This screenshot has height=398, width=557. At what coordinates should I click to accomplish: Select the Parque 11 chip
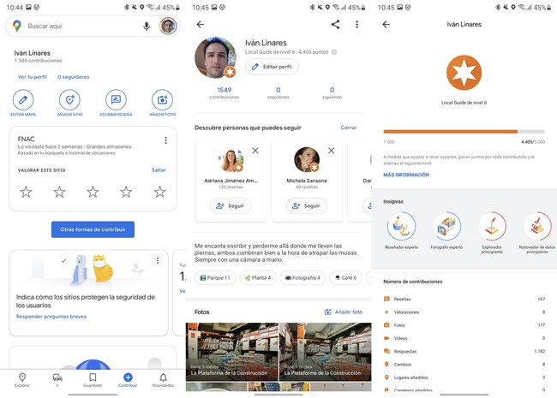215,278
